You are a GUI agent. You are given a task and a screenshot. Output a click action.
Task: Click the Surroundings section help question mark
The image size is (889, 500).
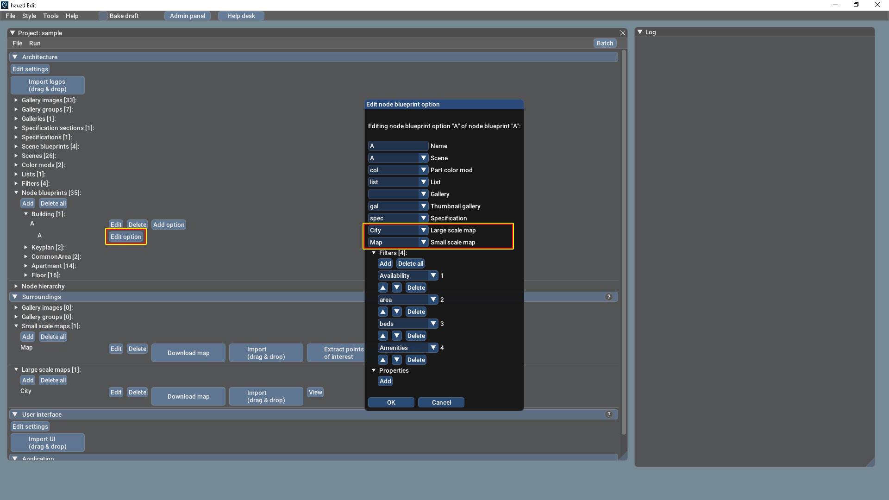click(x=609, y=297)
